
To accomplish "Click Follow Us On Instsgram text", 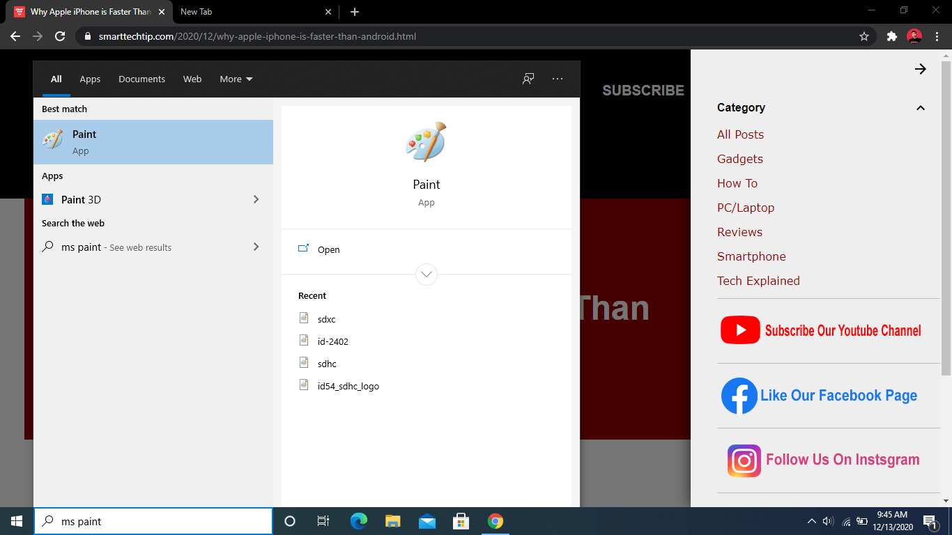I will point(843,460).
